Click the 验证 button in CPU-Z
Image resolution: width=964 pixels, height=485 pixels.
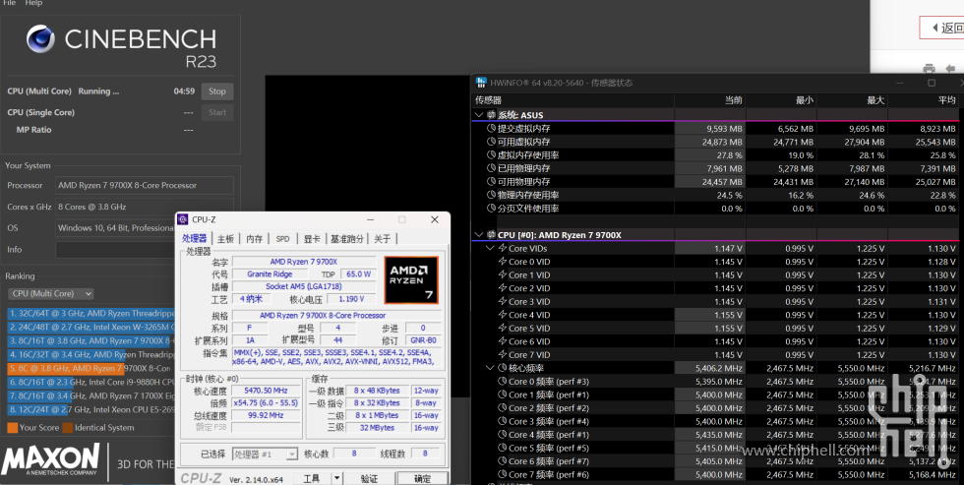[369, 478]
